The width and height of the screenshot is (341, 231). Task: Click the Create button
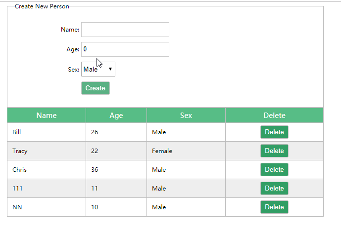click(95, 88)
